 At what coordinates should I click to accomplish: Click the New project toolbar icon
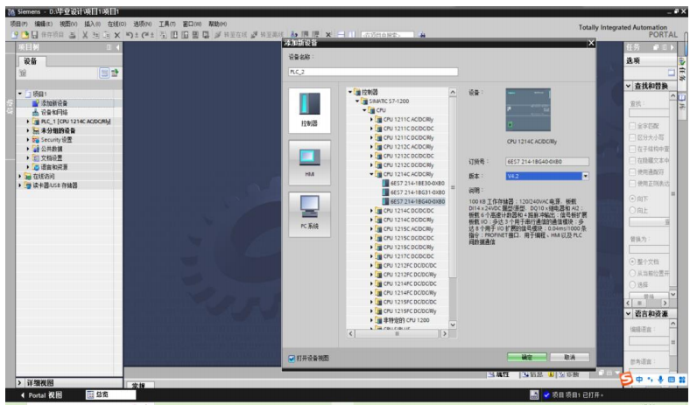15,34
